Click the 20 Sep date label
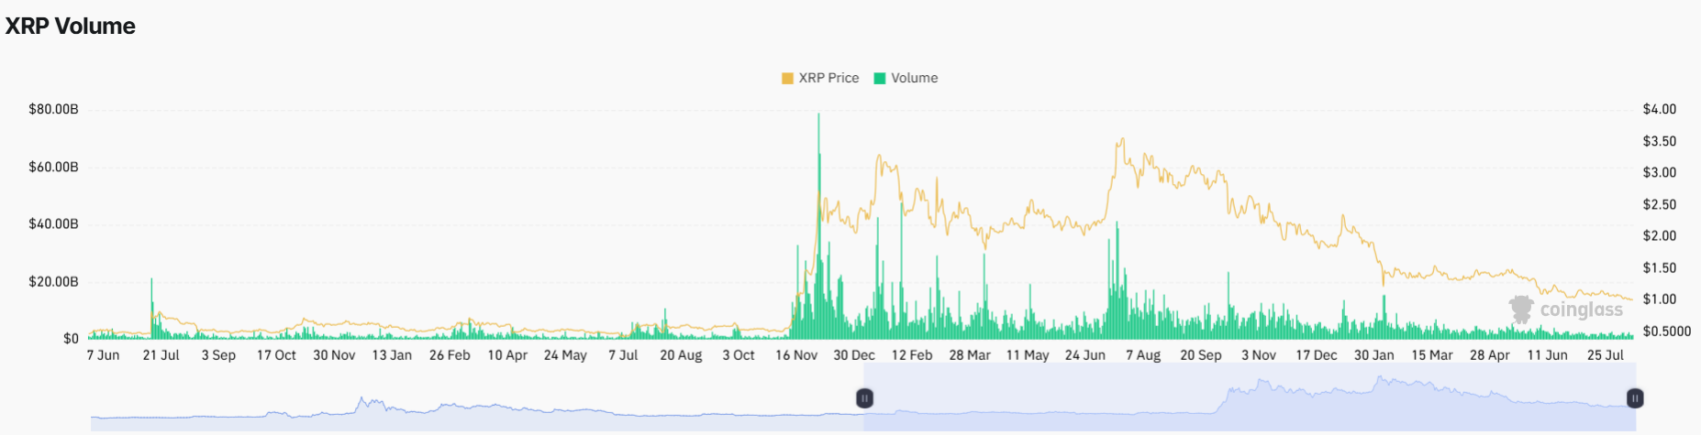Viewport: 1701px width, 435px height. point(1201,355)
